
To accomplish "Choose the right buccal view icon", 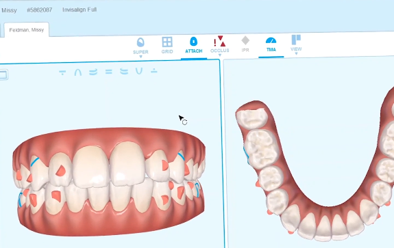I will click(x=93, y=72).
